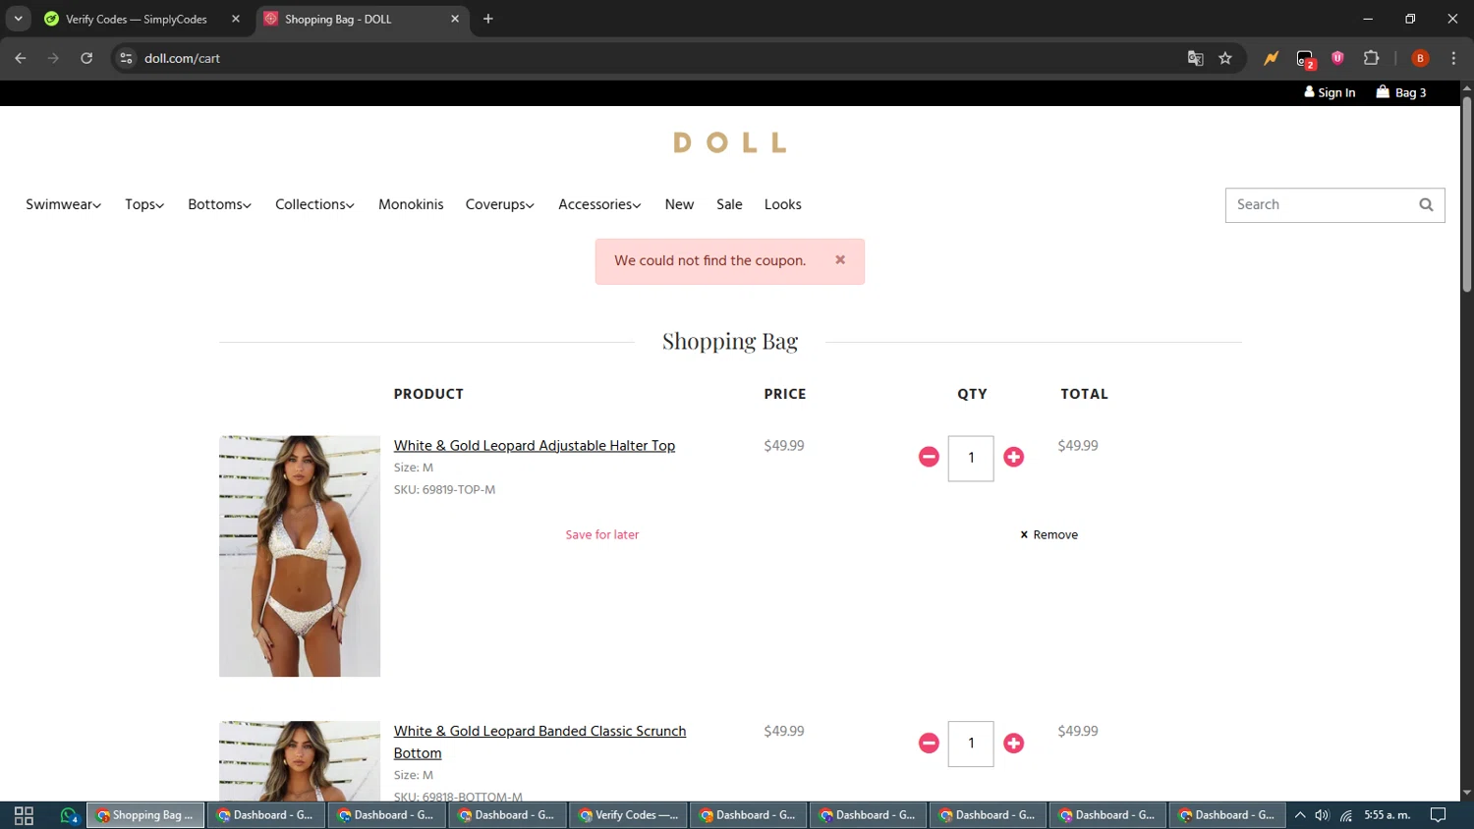Close the Shopping Bag DOLL tab

click(455, 19)
